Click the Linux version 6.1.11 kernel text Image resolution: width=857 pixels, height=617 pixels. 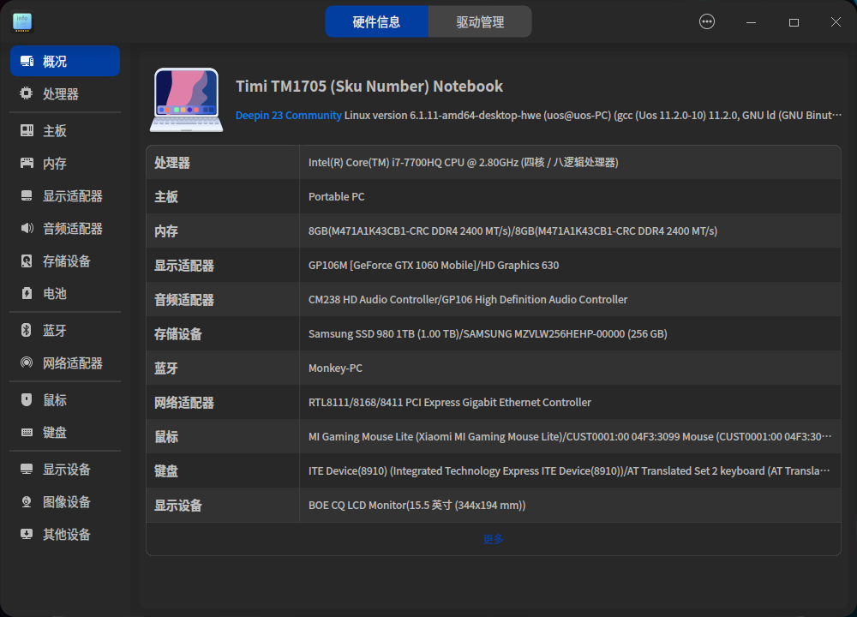[x=593, y=116]
